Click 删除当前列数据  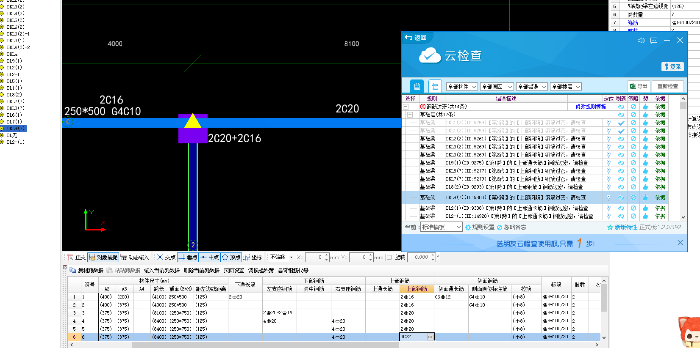click(x=201, y=270)
